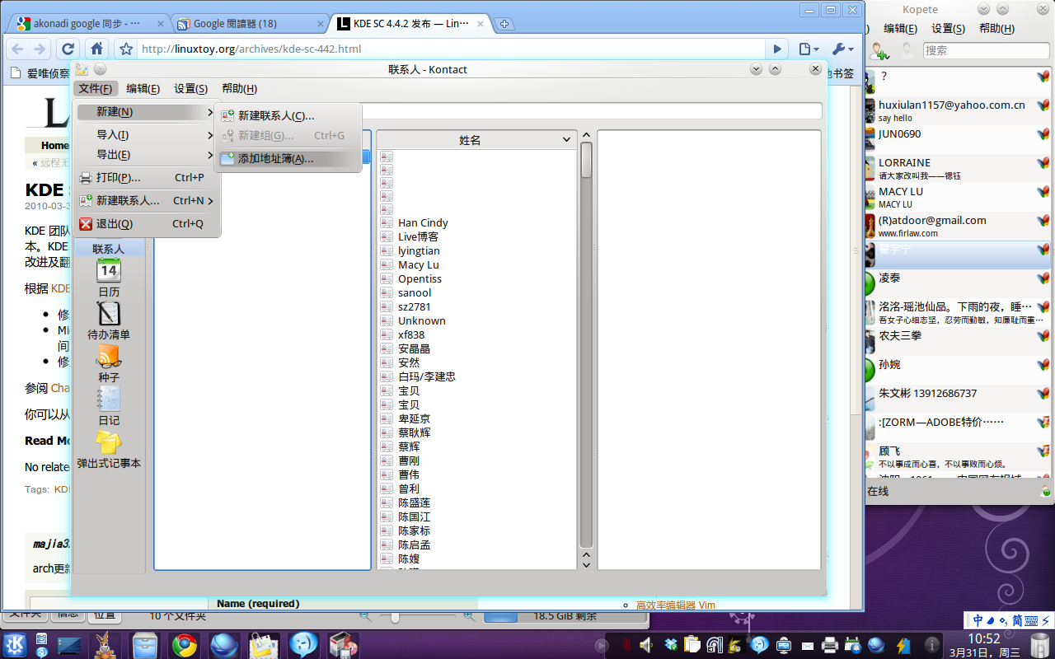The image size is (1055, 659).
Task: Select 打印(P)... print menu entry
Action: 148,178
